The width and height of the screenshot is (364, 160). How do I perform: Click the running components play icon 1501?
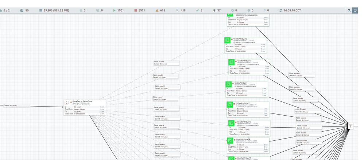coord(114,11)
